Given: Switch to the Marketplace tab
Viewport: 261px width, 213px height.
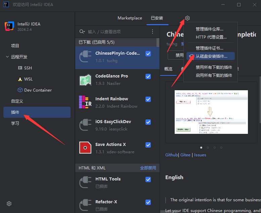Looking at the screenshot, I should (x=130, y=18).
